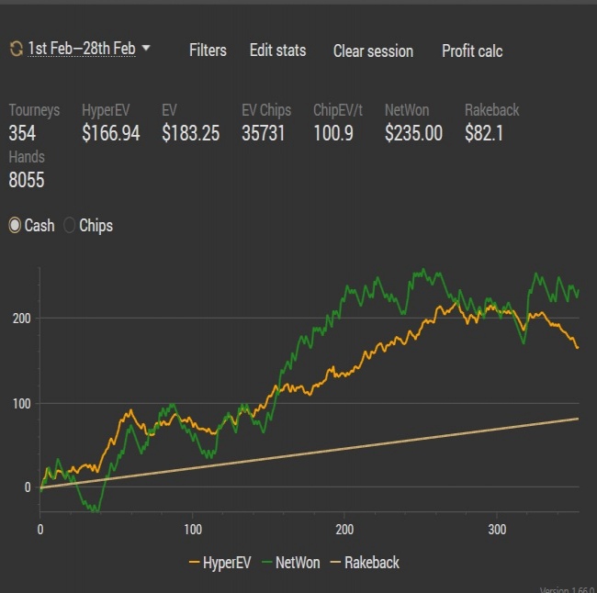Open Filters
This screenshot has width=597, height=593.
coord(208,50)
